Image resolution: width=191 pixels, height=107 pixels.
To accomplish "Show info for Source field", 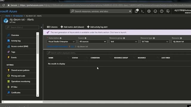I will tap(85, 38).
